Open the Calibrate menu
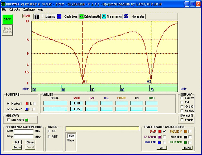Screen dimensions: 202x155 click(15, 10)
